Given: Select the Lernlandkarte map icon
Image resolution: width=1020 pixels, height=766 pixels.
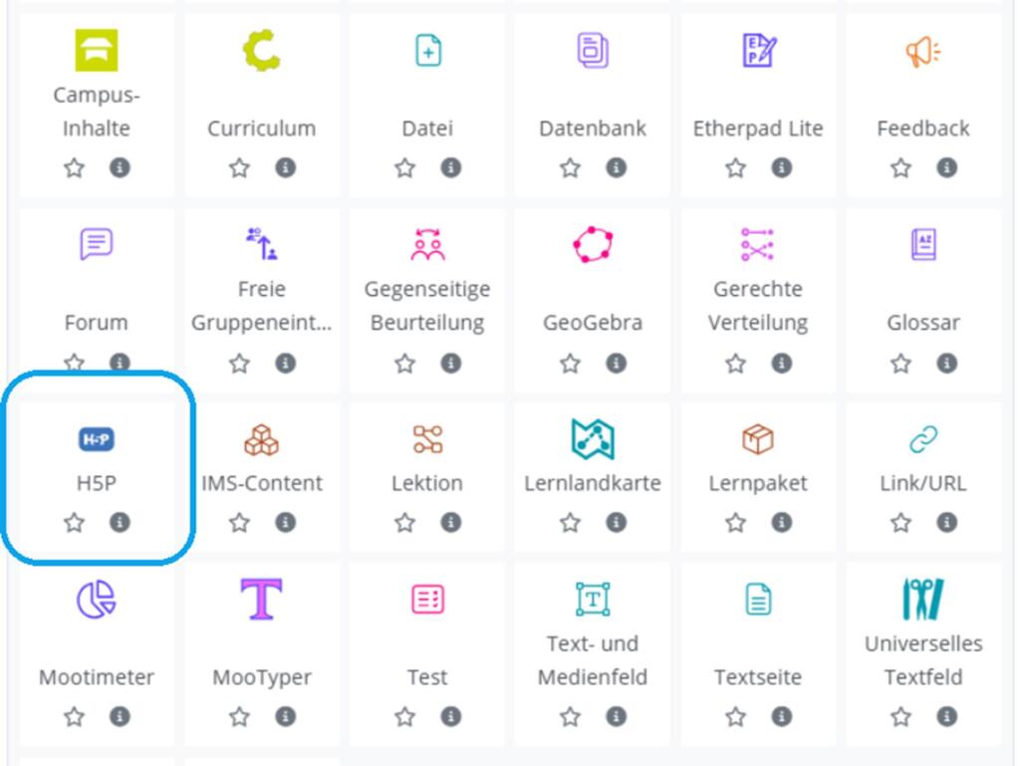Looking at the screenshot, I should (593, 438).
